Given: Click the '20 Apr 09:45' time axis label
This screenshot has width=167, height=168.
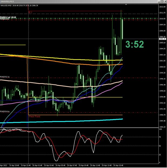Looking at the screenshot, I should [83, 165].
